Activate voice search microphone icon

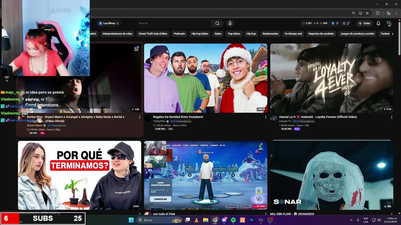click(230, 23)
